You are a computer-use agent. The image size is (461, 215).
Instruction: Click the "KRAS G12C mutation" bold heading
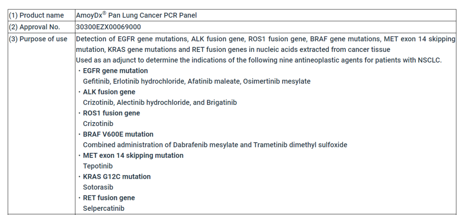coord(117,176)
